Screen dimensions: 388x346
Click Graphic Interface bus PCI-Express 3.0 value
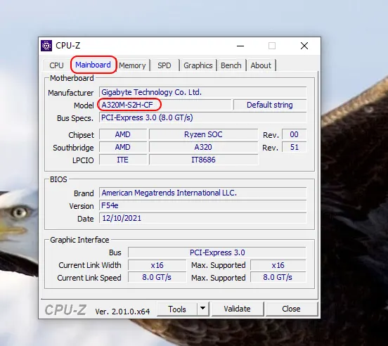[217, 252]
